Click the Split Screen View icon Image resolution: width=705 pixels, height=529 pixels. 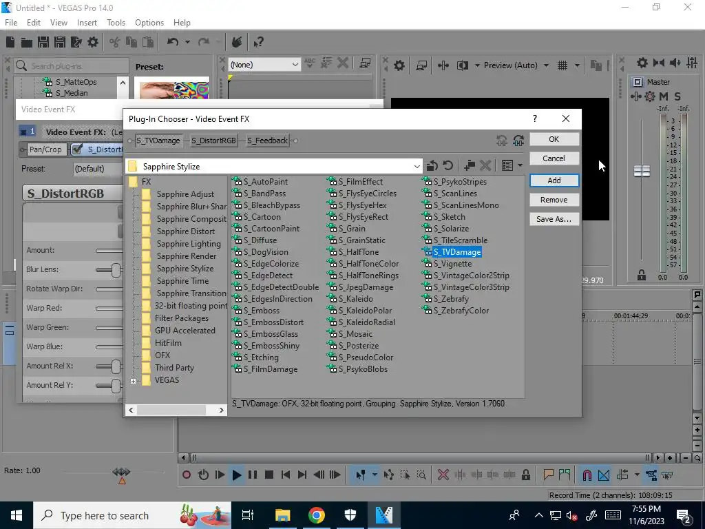tap(462, 65)
